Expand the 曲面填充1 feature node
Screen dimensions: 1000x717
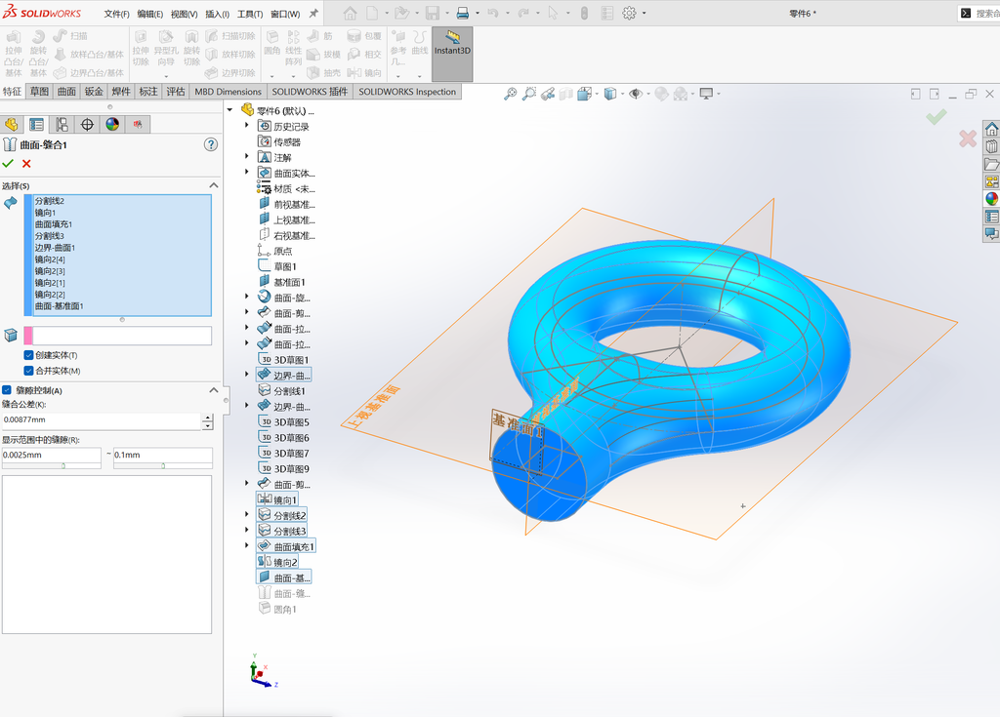[x=247, y=545]
